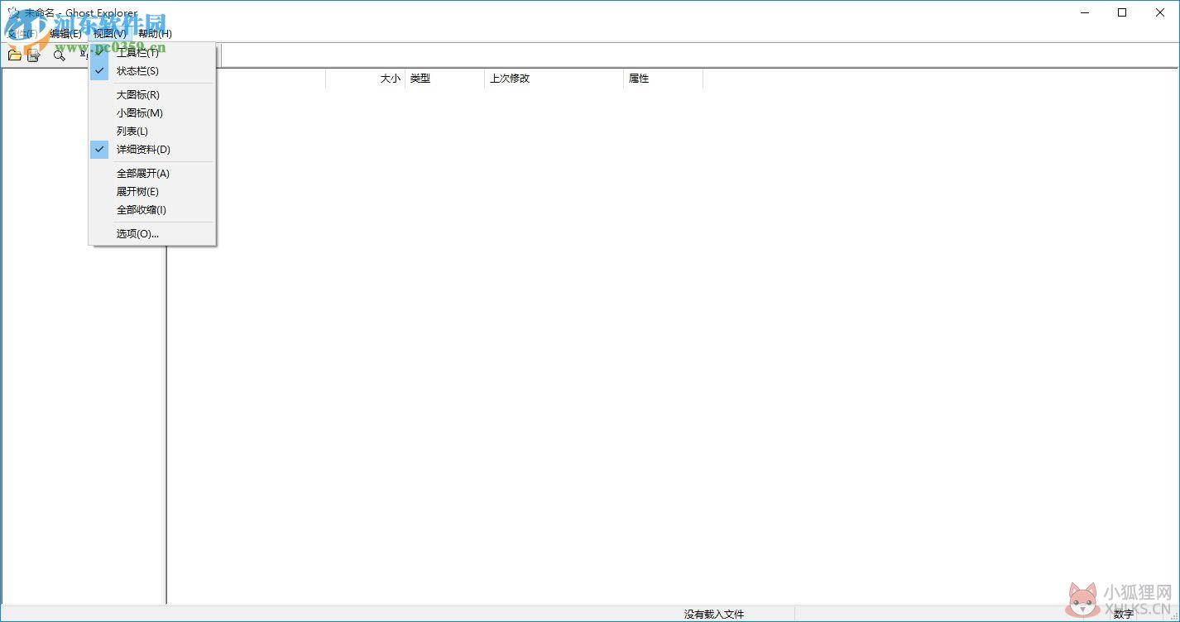The image size is (1180, 622).
Task: Click the extract/save toolbar icon
Action: pos(34,55)
